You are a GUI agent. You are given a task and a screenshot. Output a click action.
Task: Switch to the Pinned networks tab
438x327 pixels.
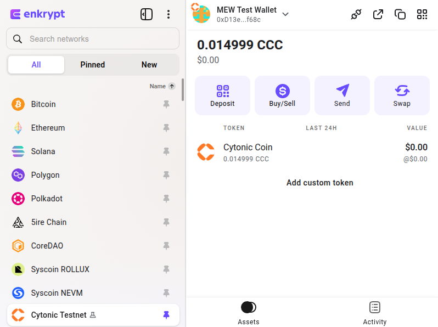click(92, 65)
